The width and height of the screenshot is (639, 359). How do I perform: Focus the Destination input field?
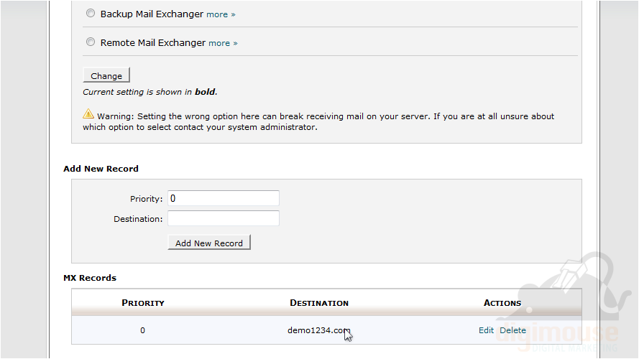(224, 218)
